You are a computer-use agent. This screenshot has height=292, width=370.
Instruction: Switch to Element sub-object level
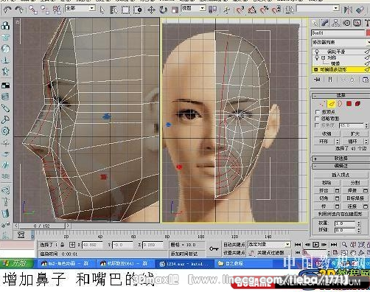357,104
